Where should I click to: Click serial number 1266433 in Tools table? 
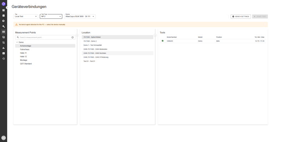tap(170, 41)
